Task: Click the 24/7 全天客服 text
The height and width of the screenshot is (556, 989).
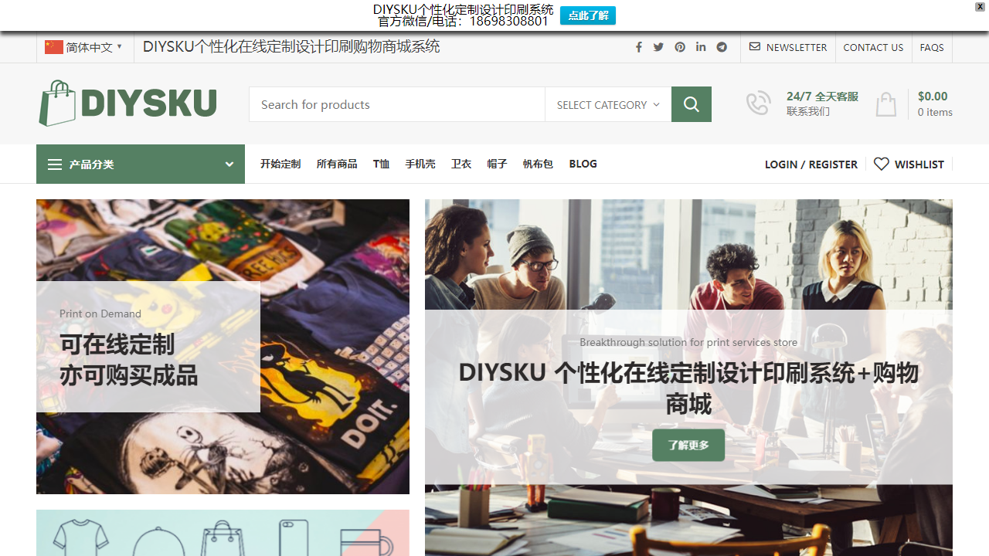Action: point(822,97)
